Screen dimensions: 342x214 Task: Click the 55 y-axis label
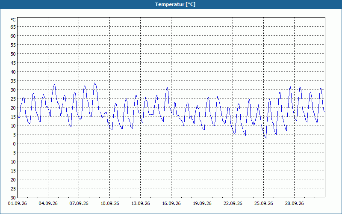pos(13,45)
